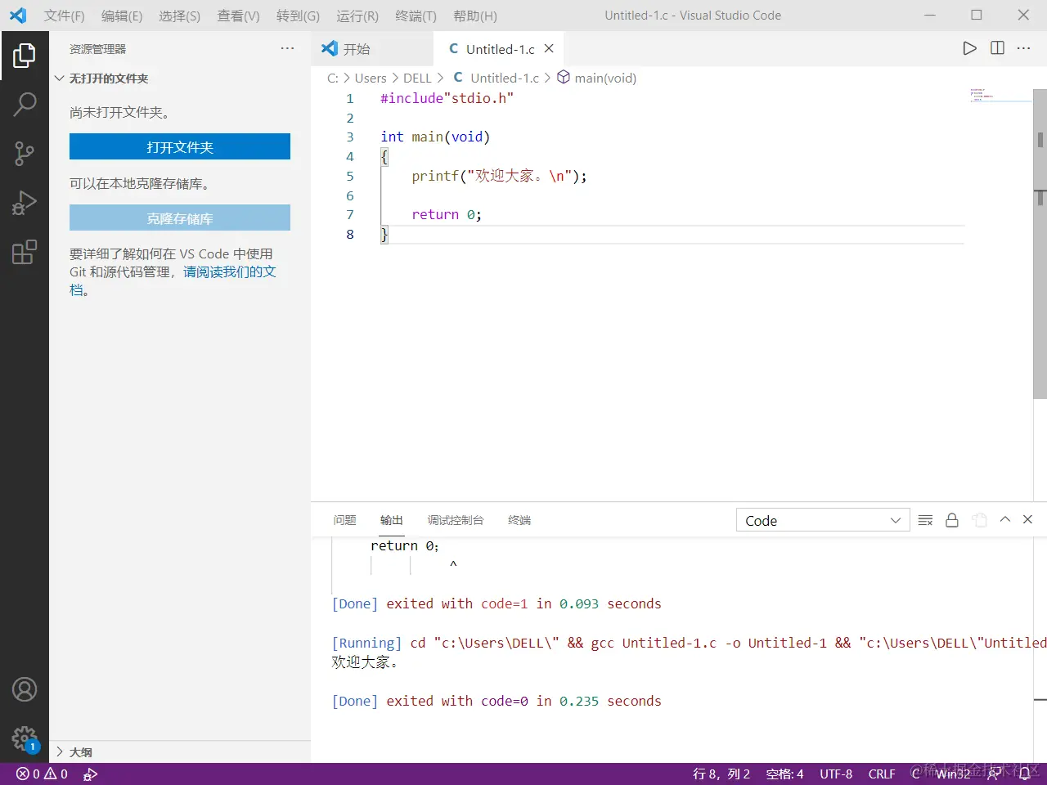Click the #include"stdio.h" line in the editor
This screenshot has width=1047, height=785.
pos(447,98)
